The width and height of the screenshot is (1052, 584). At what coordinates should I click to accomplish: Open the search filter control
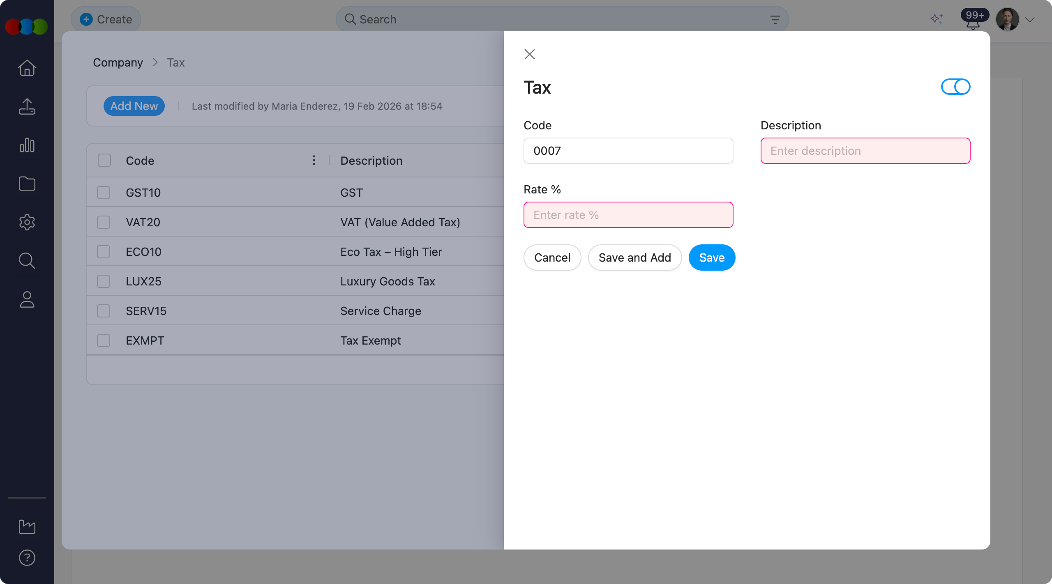point(775,19)
